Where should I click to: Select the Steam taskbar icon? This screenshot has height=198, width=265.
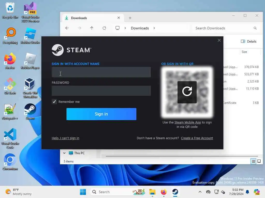point(175,192)
